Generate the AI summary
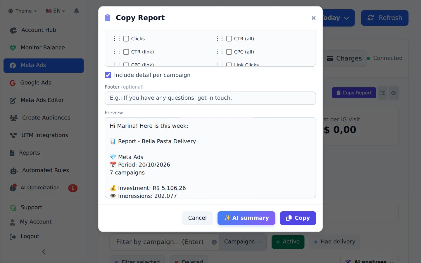 pyautogui.click(x=246, y=218)
